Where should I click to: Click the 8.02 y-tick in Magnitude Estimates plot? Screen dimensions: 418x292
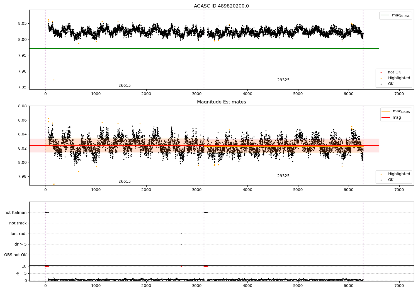23,148
